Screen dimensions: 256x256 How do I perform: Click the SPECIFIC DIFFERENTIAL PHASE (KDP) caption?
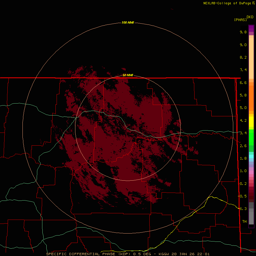[88, 254]
